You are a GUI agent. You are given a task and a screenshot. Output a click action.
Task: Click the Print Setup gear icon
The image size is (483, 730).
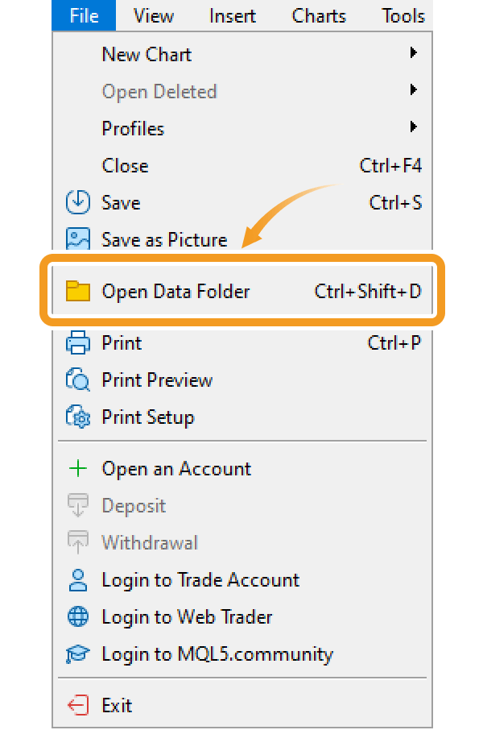[78, 417]
